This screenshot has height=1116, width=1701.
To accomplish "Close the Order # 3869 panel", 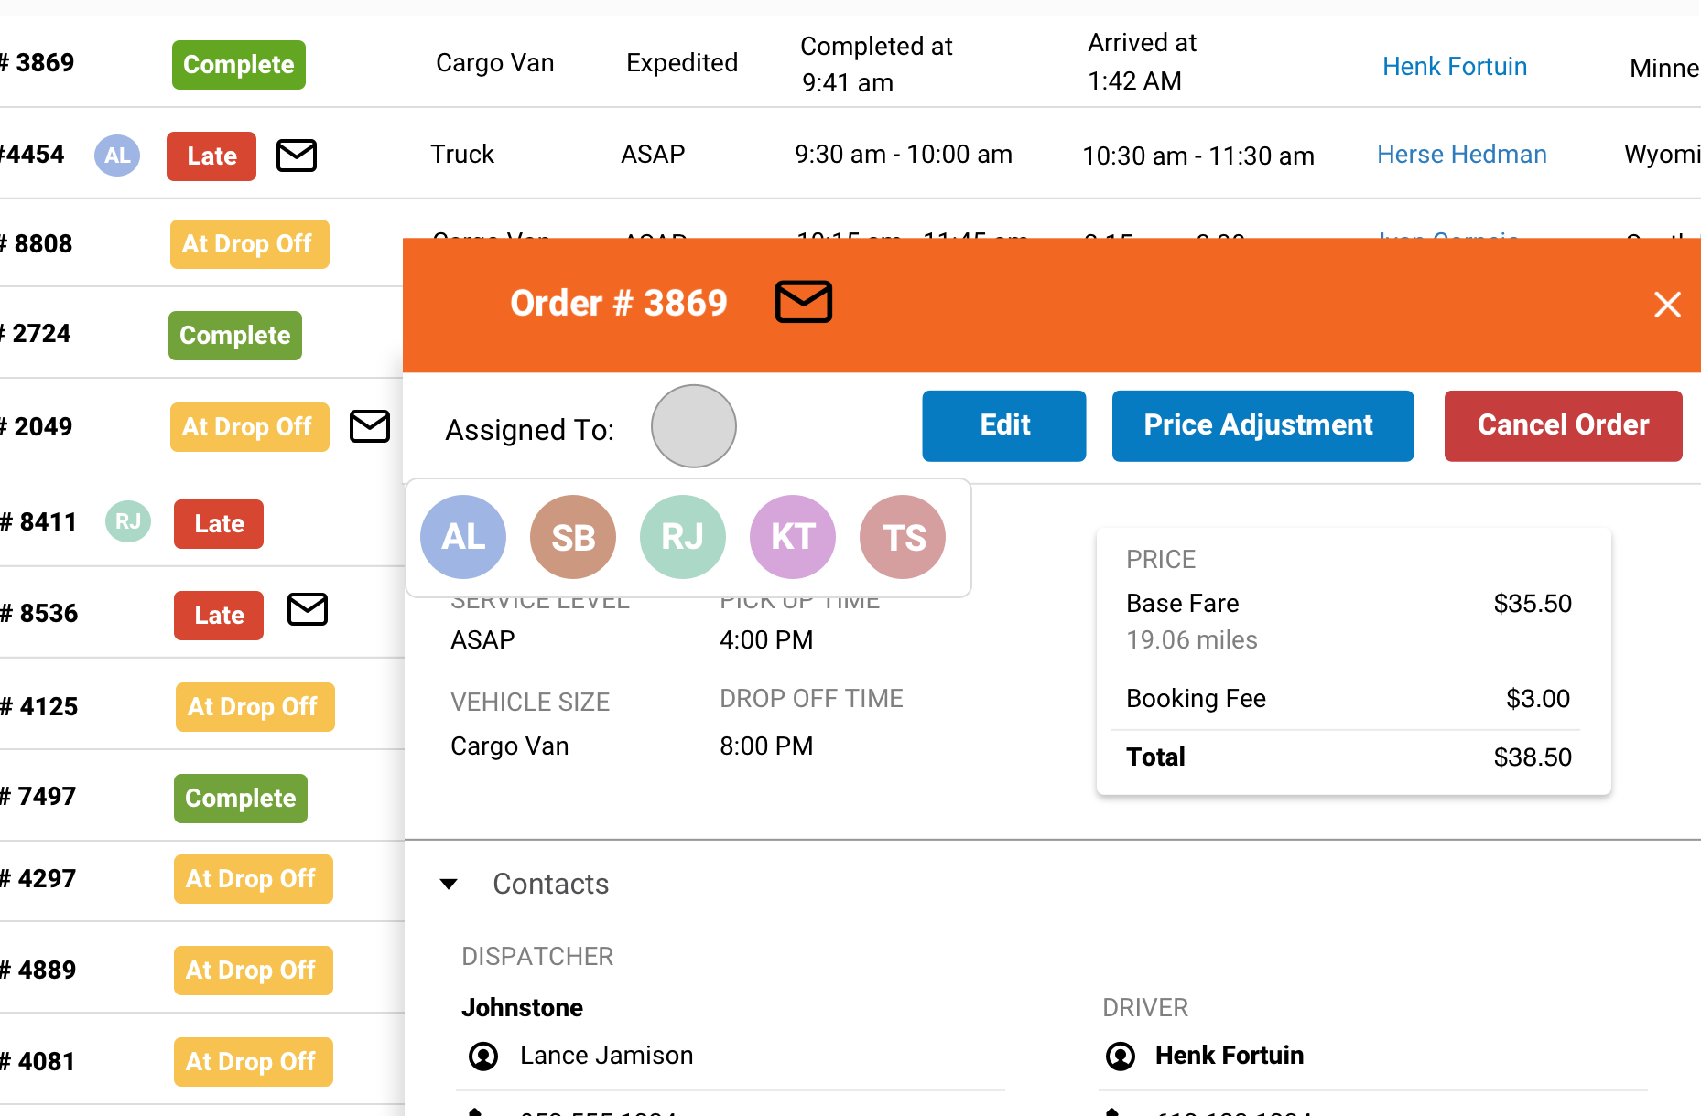I will [x=1667, y=305].
